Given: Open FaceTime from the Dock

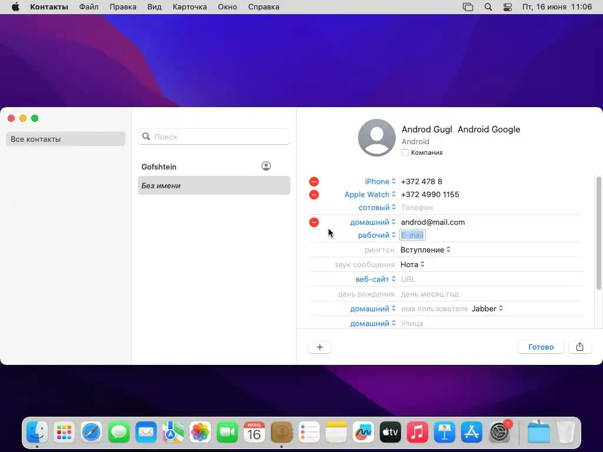Looking at the screenshot, I should pyautogui.click(x=227, y=432).
